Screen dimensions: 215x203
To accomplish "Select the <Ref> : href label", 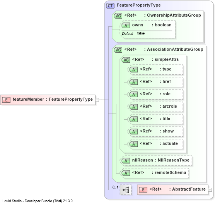I will (x=155, y=81).
